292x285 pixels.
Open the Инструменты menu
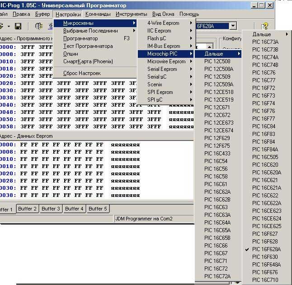point(131,14)
